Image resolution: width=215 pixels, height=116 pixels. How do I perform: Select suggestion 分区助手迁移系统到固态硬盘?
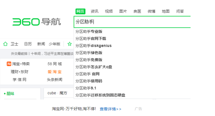(100, 95)
